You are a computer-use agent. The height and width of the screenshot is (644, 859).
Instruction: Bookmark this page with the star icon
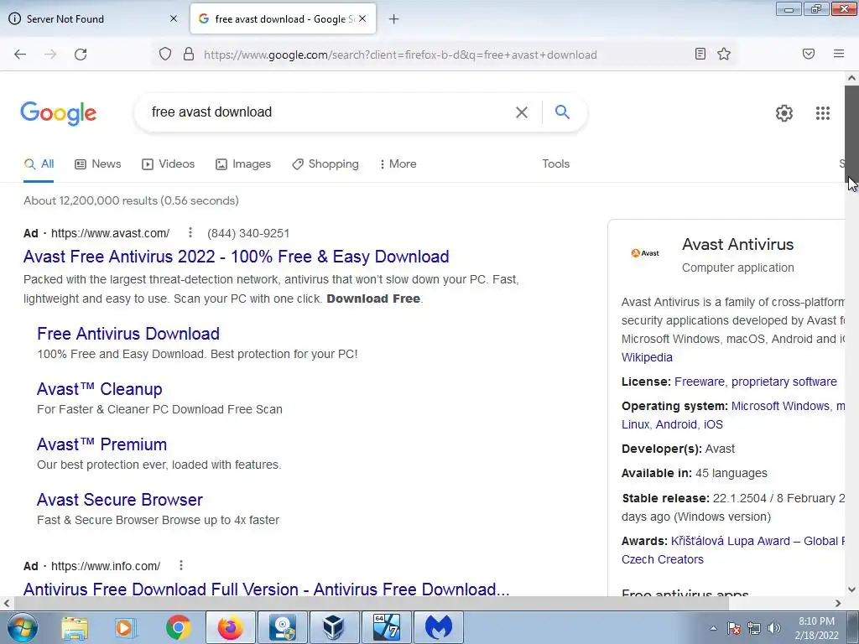pos(724,54)
